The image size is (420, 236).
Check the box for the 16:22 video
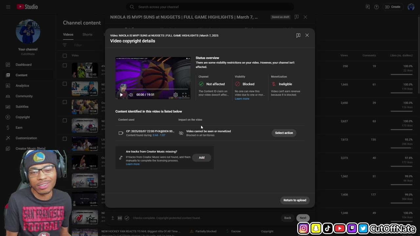(65, 139)
